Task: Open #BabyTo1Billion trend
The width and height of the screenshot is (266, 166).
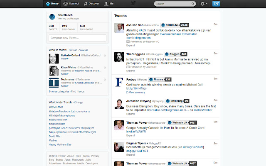Action: [x=58, y=120]
